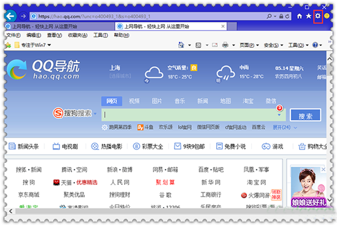
Task: Open the 工具(O) command bar dropdown
Action: pyautogui.click(x=298, y=45)
